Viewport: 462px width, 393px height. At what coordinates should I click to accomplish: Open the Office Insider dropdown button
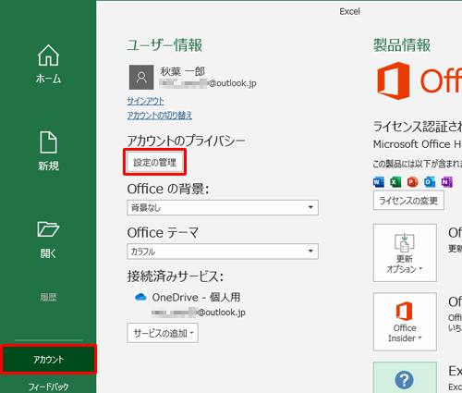point(405,322)
